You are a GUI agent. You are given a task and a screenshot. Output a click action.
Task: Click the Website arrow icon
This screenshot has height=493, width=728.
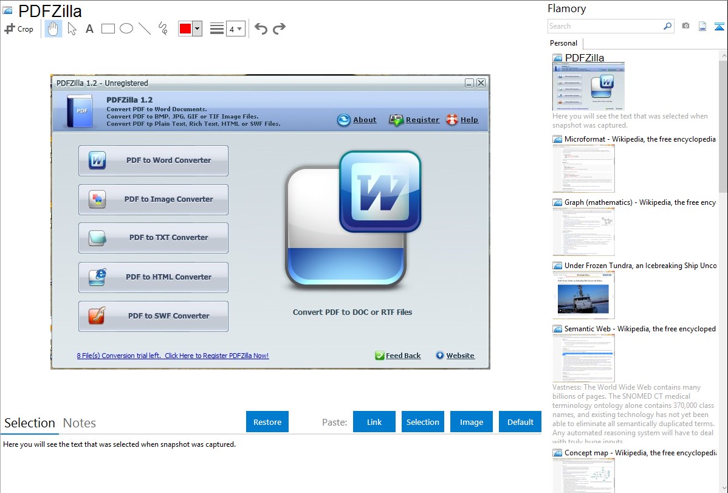pyautogui.click(x=440, y=355)
